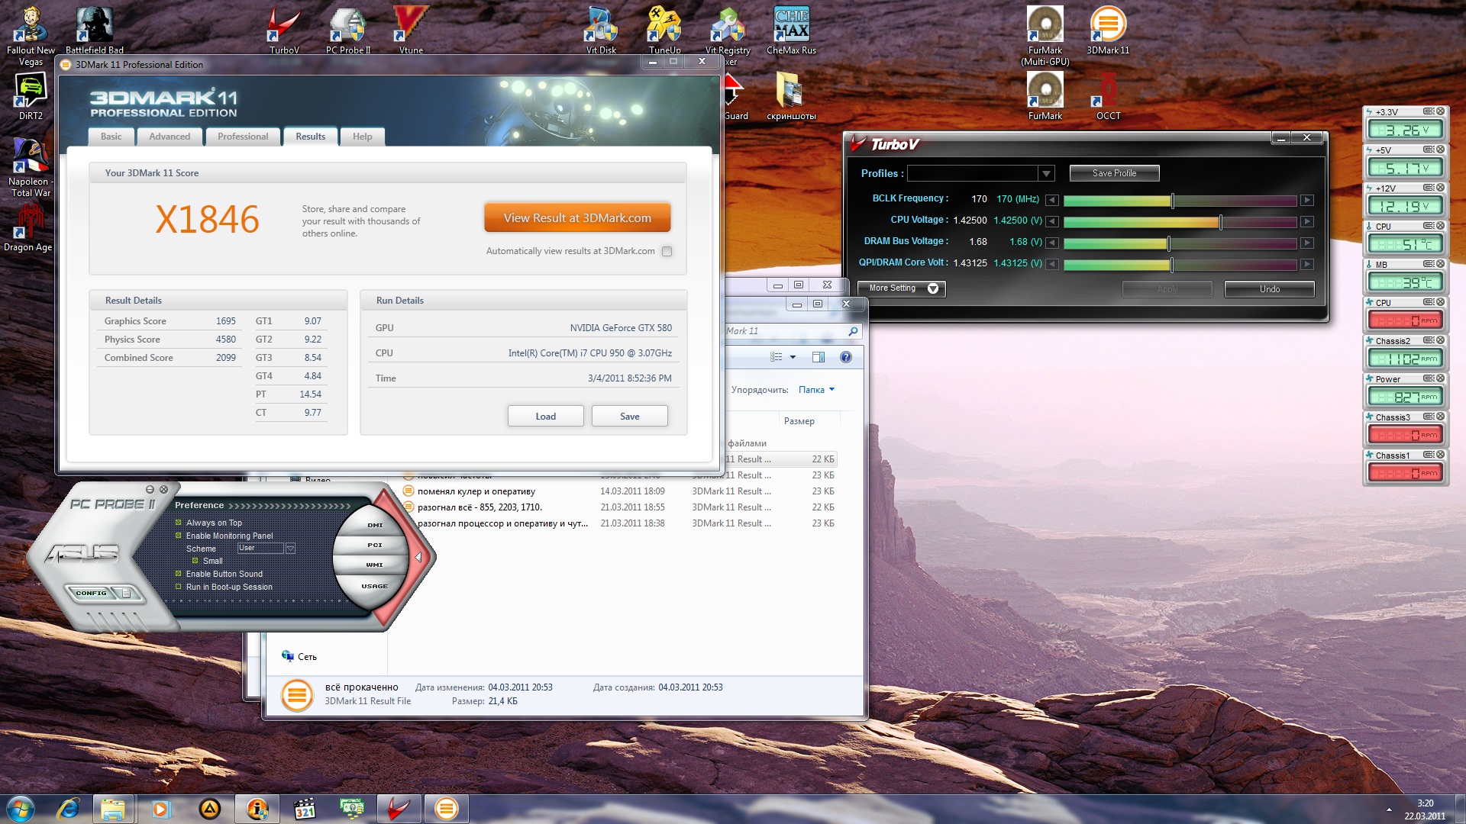Click the Internet Explorer taskbar icon
The width and height of the screenshot is (1466, 824).
click(68, 808)
